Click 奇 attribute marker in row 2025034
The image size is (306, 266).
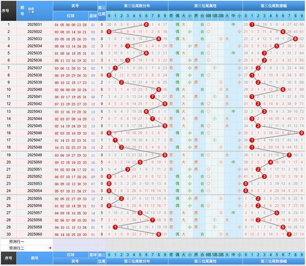[171, 46]
